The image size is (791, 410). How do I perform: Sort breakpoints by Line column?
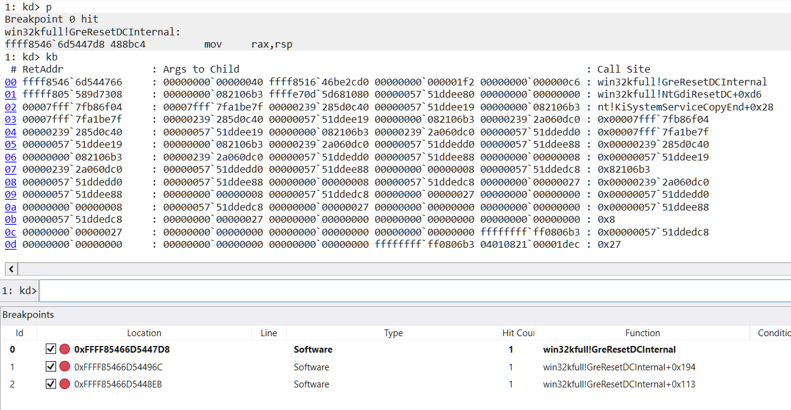[x=269, y=333]
